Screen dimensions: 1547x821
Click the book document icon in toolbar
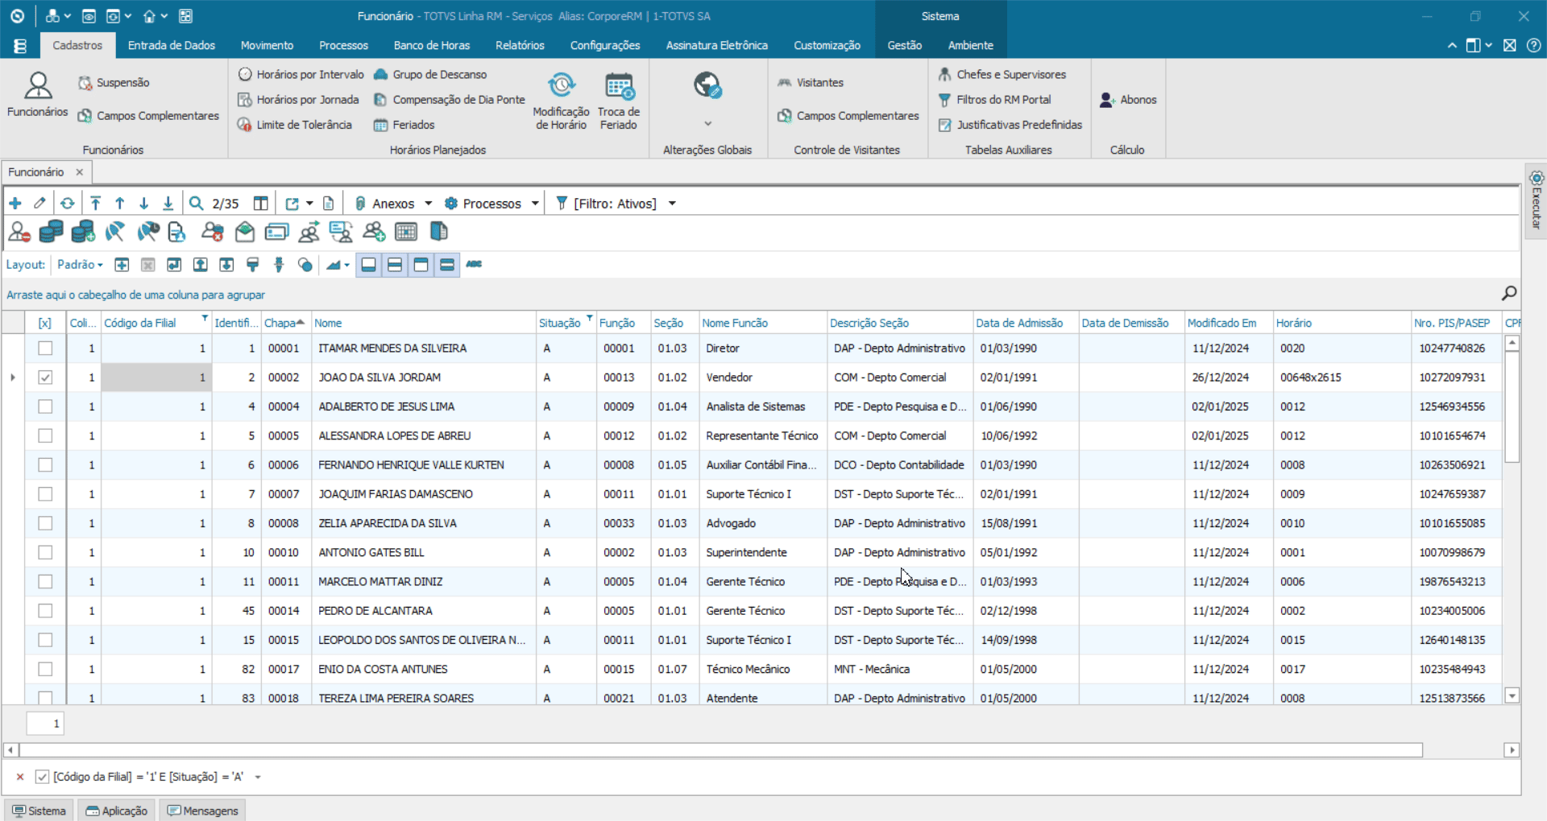(x=438, y=233)
